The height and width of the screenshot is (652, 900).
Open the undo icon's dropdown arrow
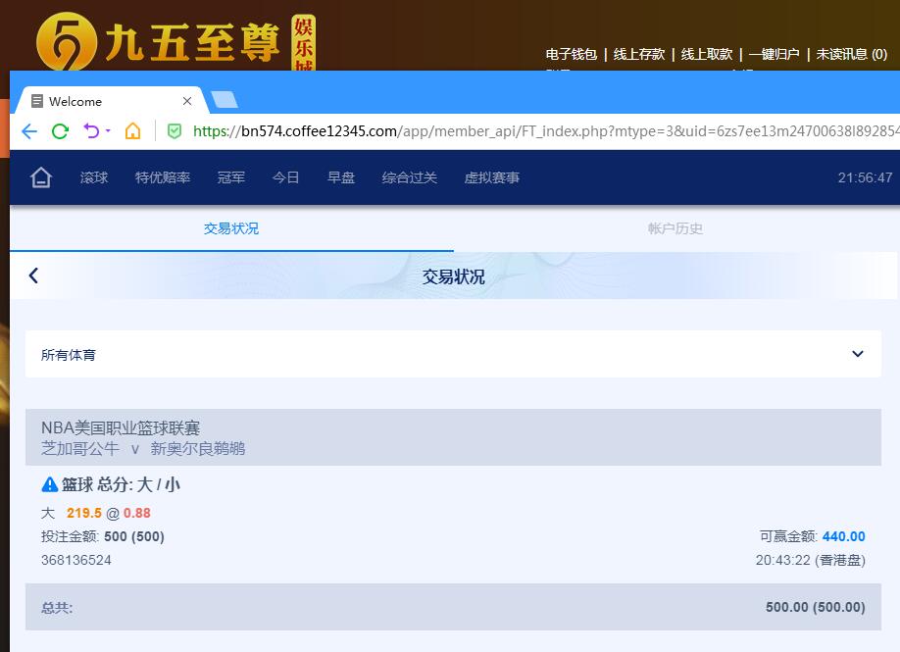(108, 131)
